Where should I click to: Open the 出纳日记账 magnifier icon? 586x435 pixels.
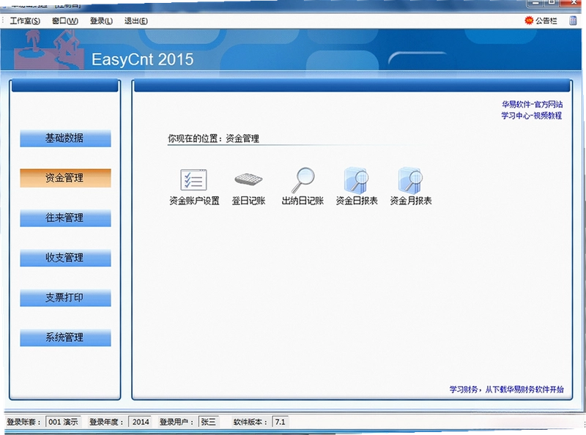[x=303, y=179]
